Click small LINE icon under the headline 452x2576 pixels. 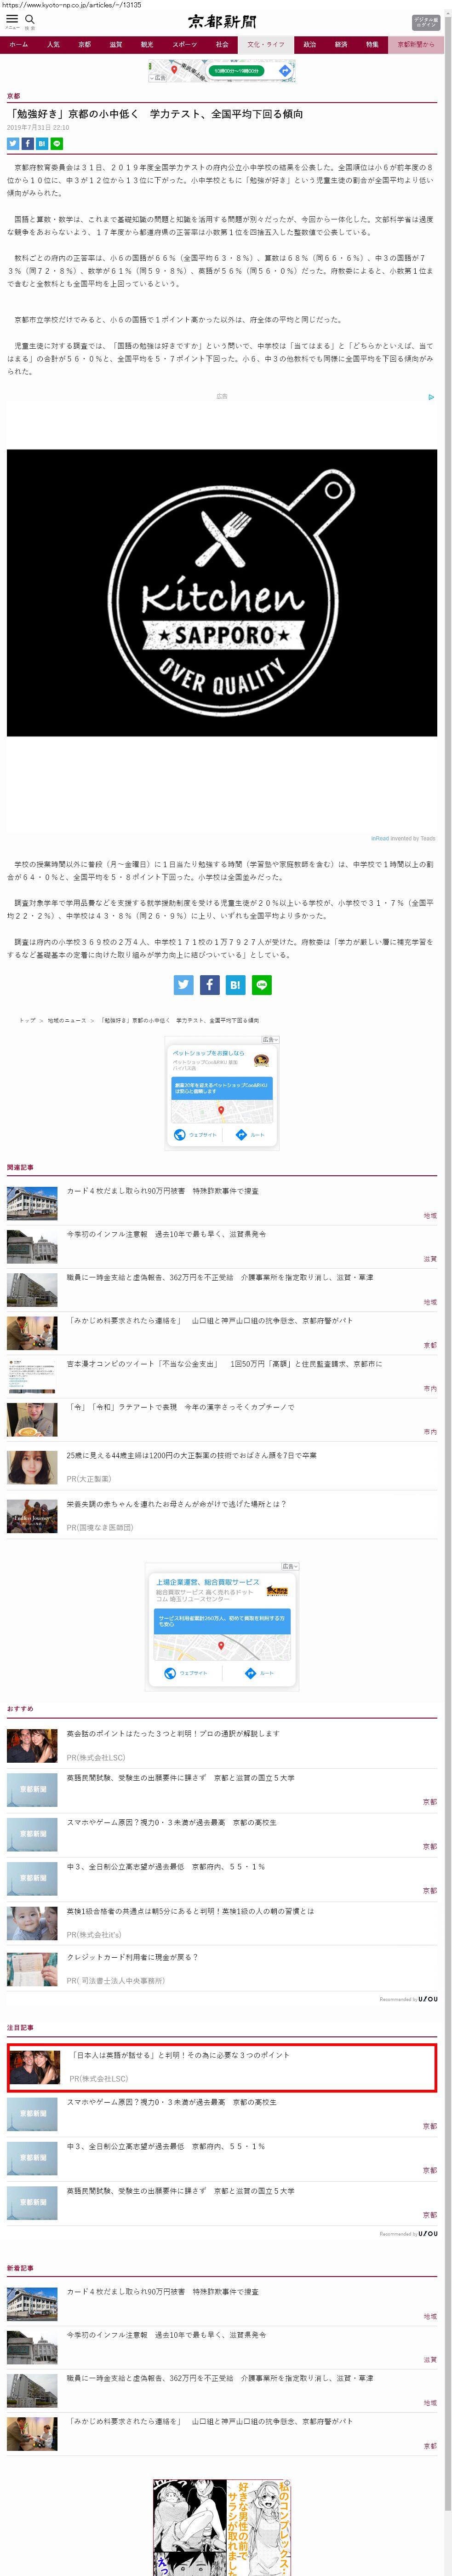coord(56,144)
